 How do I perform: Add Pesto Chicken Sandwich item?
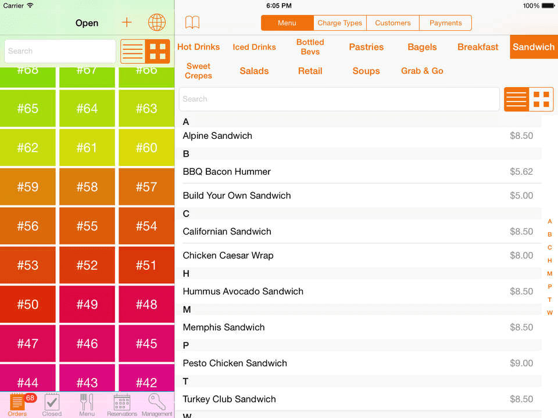[359, 363]
